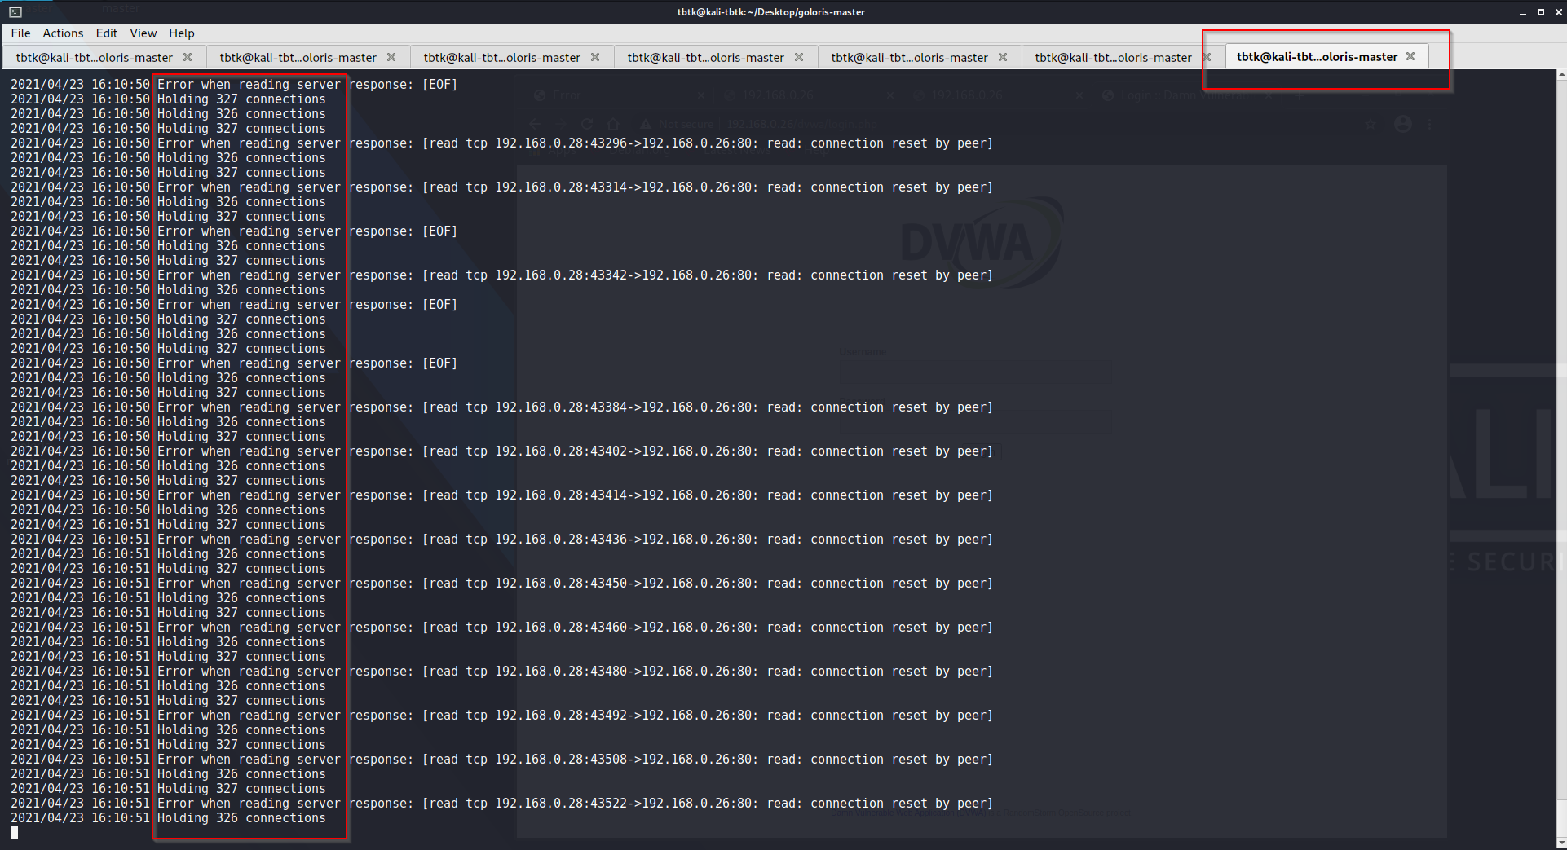
Task: Click error line with port 43296
Action: click(501, 143)
